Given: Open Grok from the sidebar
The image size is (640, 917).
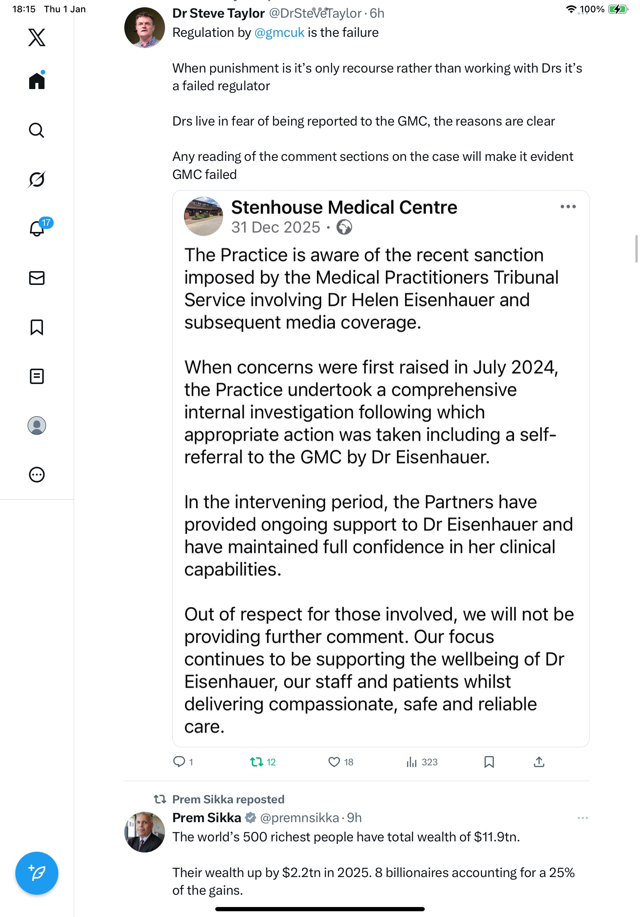Looking at the screenshot, I should 37,179.
